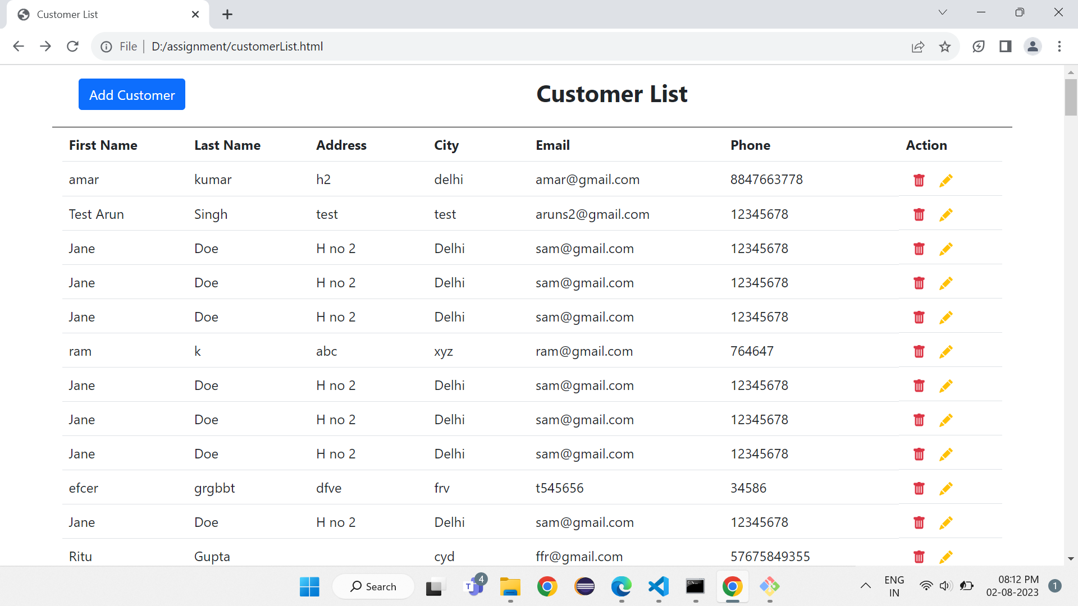Viewport: 1078px width, 606px height.
Task: Delete the efcer grgbbt record
Action: coord(919,488)
